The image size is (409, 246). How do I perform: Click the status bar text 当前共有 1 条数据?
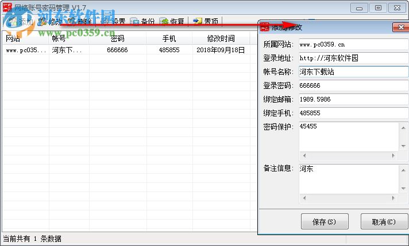32,239
